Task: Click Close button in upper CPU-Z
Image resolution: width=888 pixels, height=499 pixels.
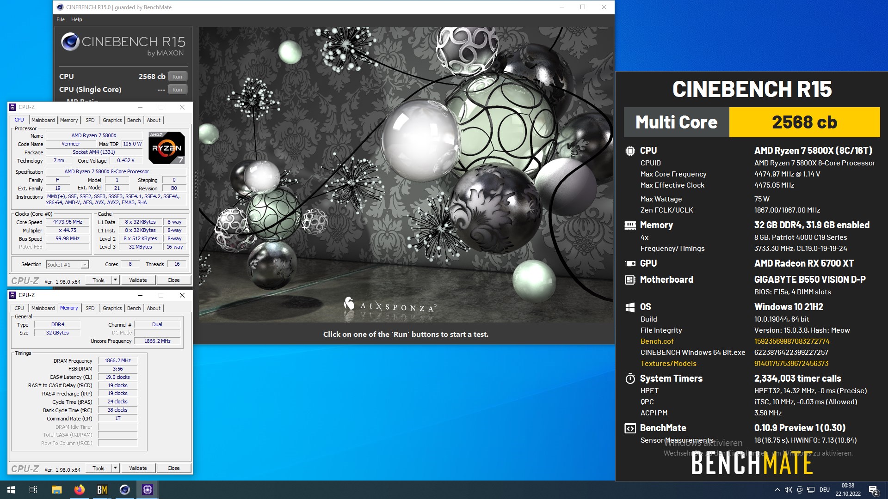Action: (x=173, y=280)
